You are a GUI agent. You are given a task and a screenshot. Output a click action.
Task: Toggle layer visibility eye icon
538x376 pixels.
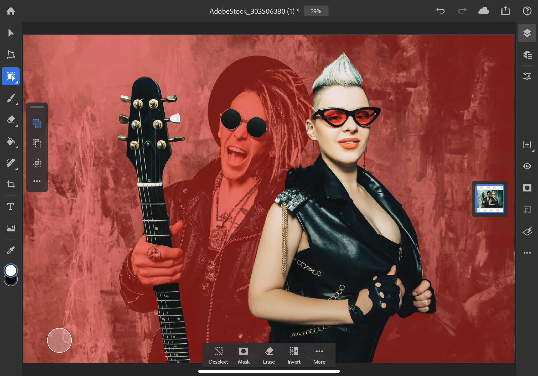pos(527,166)
